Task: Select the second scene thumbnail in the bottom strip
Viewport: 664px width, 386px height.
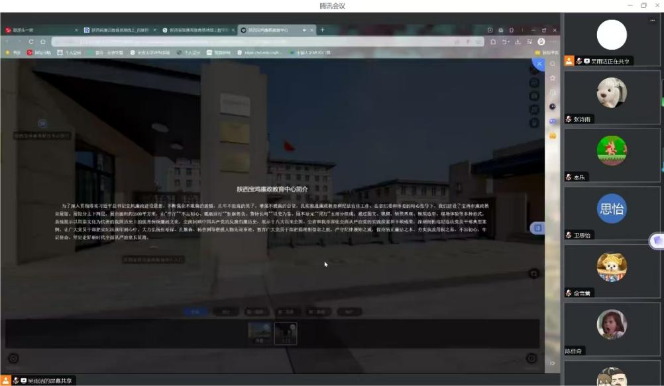Action: pos(286,333)
